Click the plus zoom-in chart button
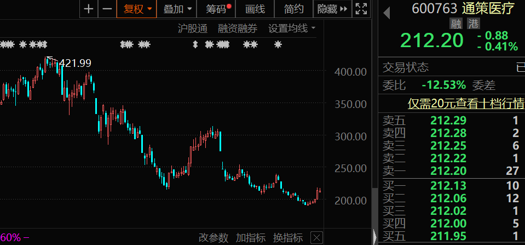This screenshot has width=525, height=245. click(x=89, y=9)
